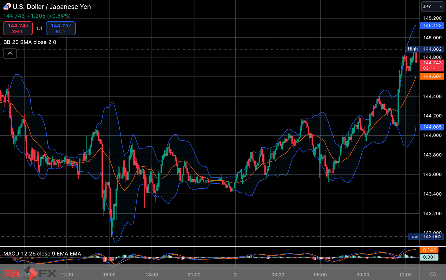
Task: Click the 06:00 time axis label
Action: [x=320, y=275]
